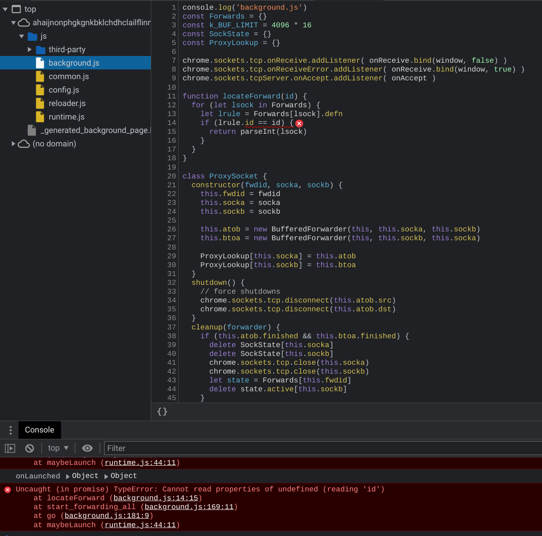Viewport: 542px width, 536px height.
Task: Expand the third-party folder arrow
Action: tap(29, 50)
